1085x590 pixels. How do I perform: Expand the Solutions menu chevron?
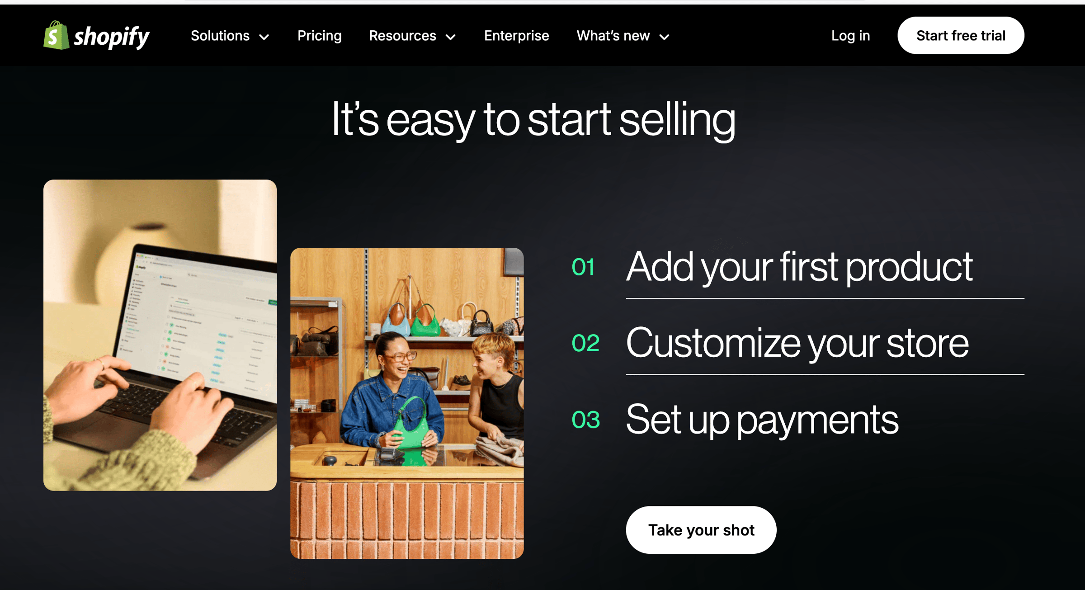point(264,37)
